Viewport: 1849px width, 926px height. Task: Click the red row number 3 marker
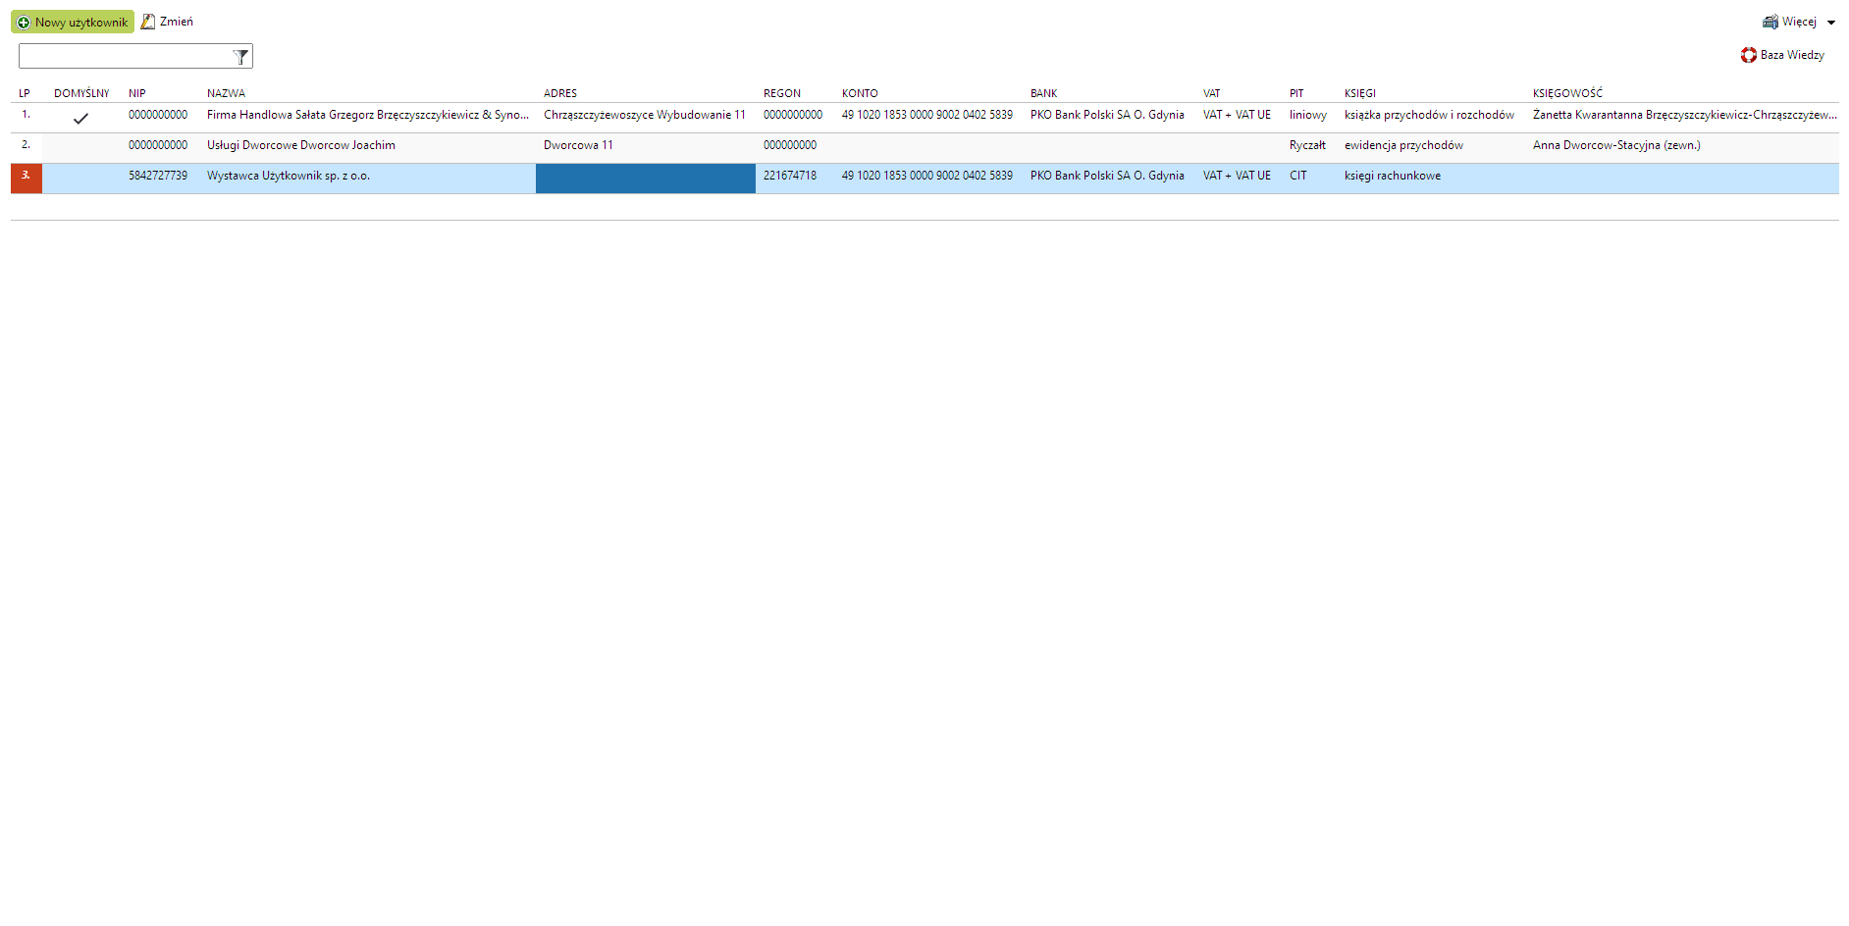coord(26,178)
